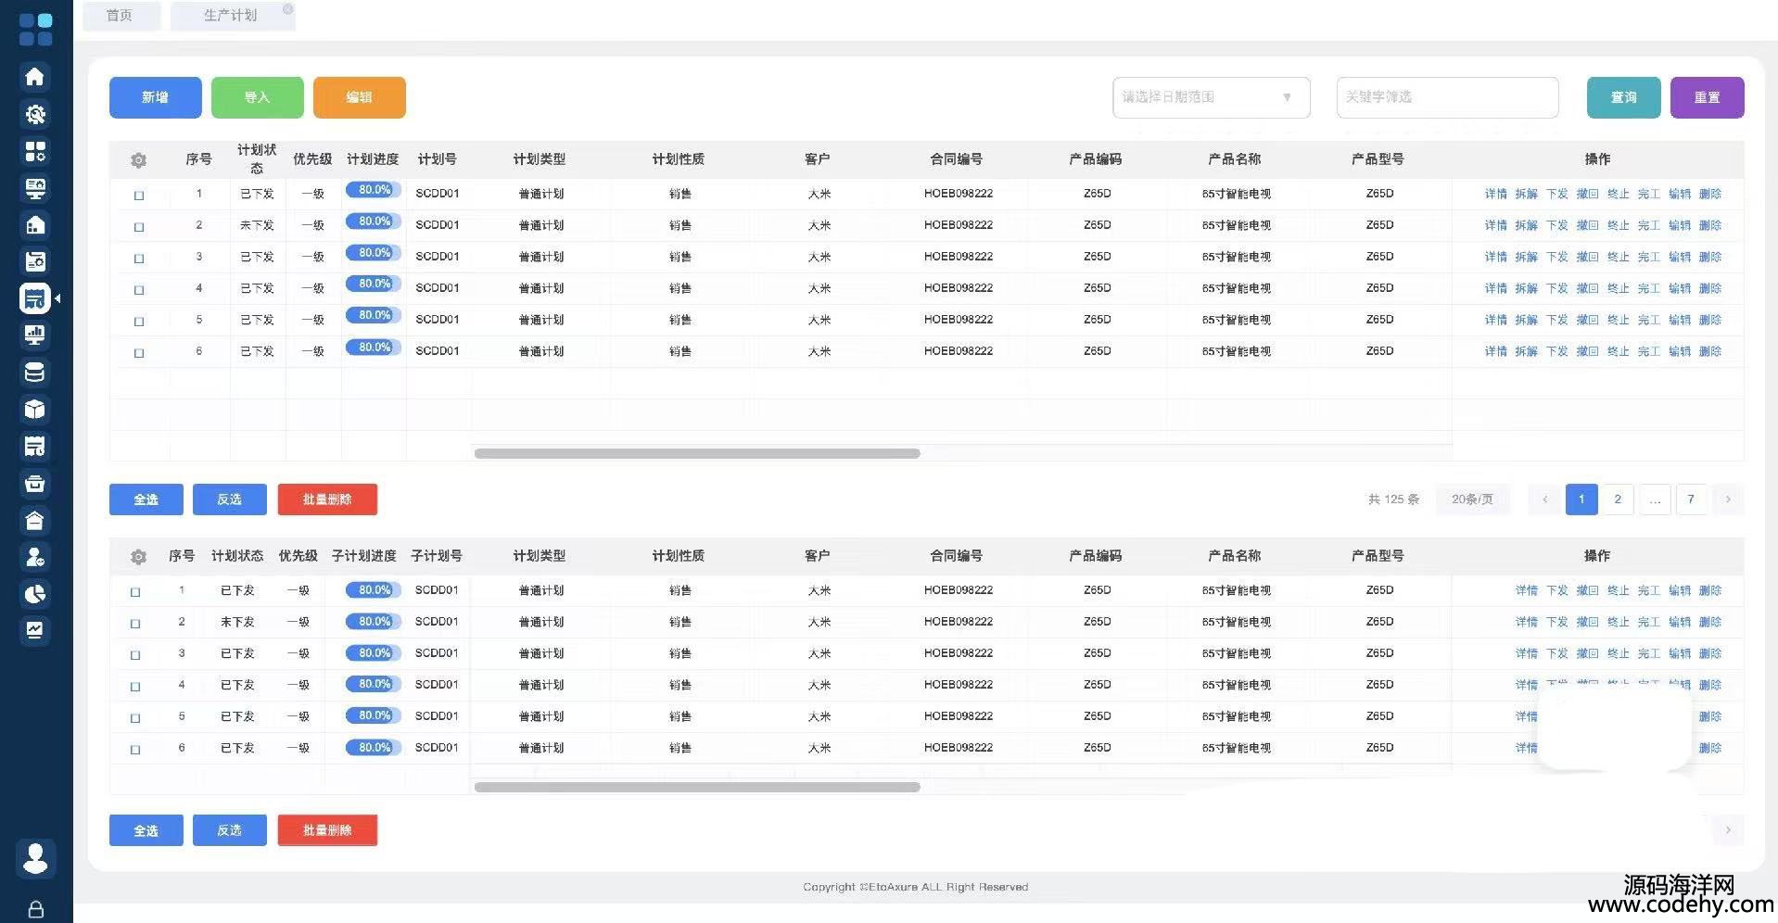Click the horizontal scrollbar of the top table
The height and width of the screenshot is (923, 1778).
(x=696, y=453)
